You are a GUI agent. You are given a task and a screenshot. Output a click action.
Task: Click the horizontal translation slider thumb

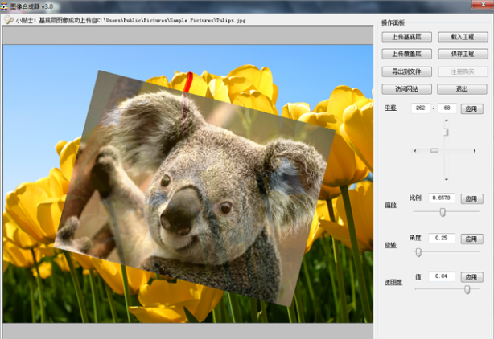(434, 151)
